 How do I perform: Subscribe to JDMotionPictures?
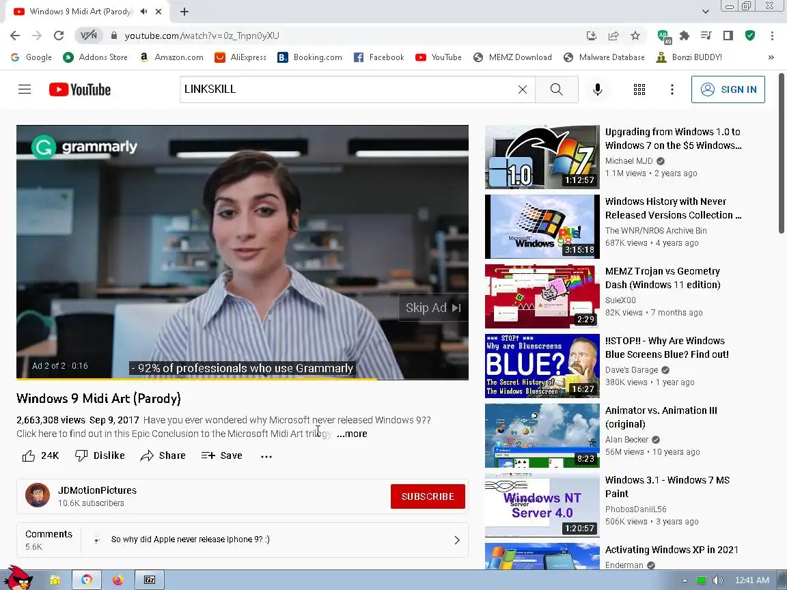(x=428, y=496)
